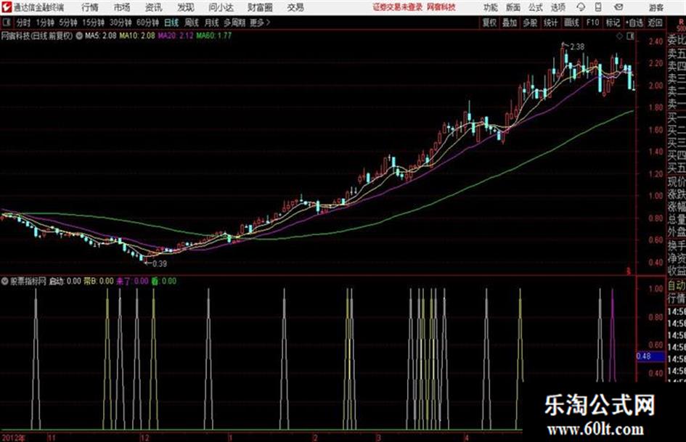Open the 选项 menu
Image resolution: width=686 pixels, height=442 pixels.
click(x=558, y=7)
